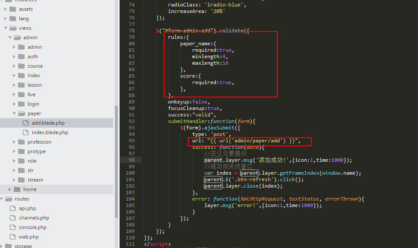Viewport: 418px width, 248px height.
Task: Expand the auth folder arrow
Action: 14,57
